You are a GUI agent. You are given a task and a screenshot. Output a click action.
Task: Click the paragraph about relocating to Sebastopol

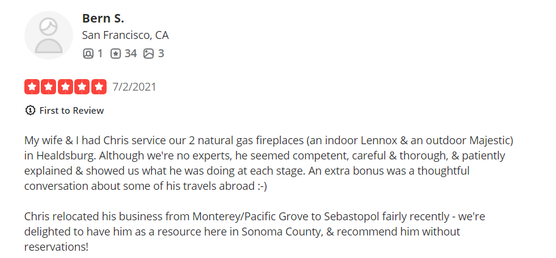point(255,231)
